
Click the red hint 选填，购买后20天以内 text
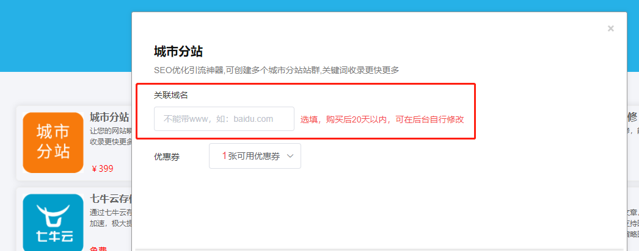pyautogui.click(x=382, y=119)
